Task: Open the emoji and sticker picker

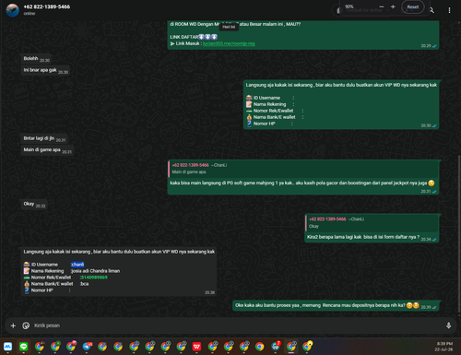Action: 26,325
